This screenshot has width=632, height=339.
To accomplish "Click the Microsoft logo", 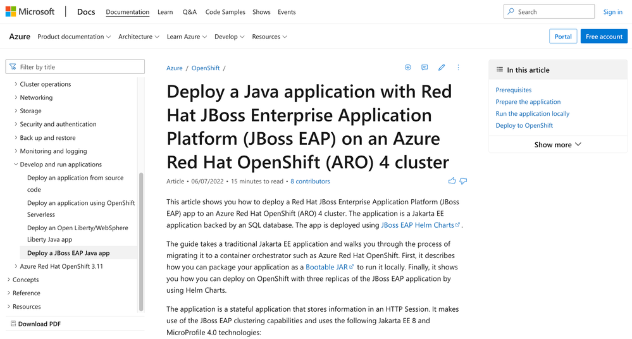I will 30,11.
